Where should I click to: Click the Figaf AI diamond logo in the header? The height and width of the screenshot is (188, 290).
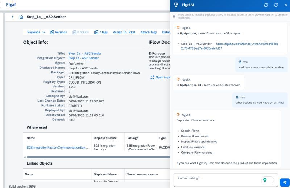[176, 5]
